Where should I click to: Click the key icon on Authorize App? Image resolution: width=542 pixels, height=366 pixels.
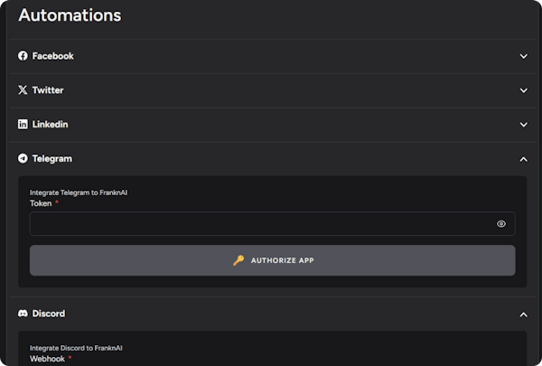238,260
